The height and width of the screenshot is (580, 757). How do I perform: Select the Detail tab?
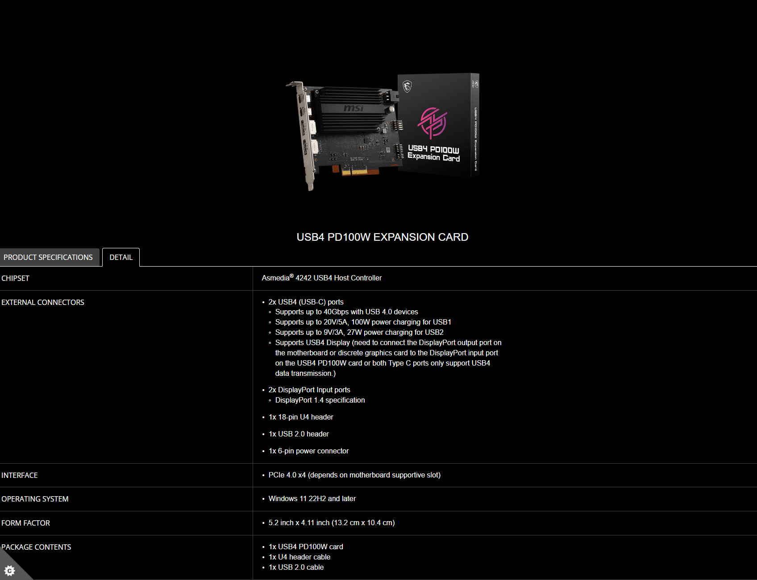(121, 257)
